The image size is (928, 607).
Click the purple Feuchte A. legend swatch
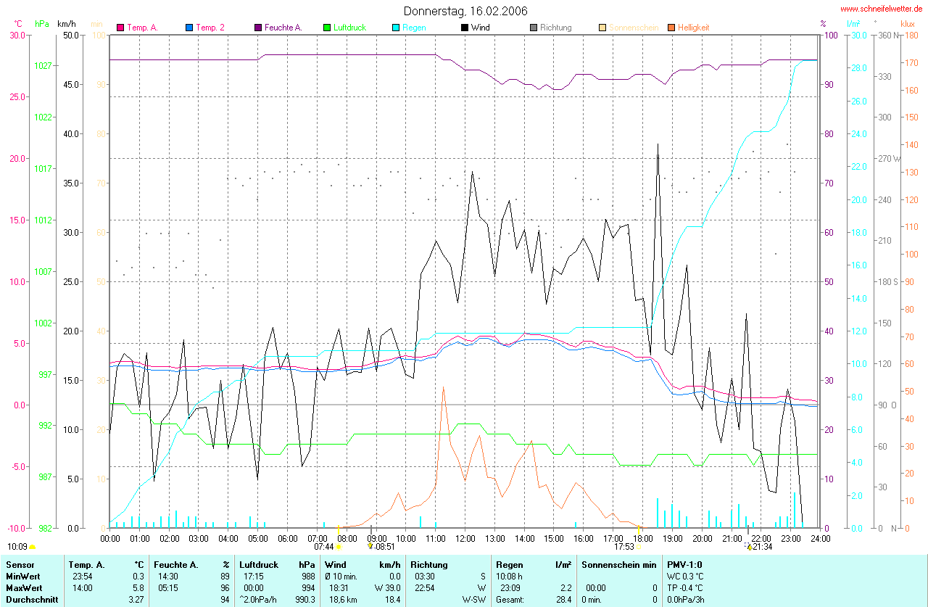click(x=257, y=28)
